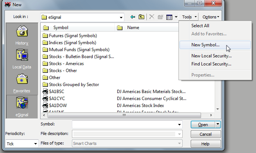
Task: Expand the File description dropdown
Action: tap(179, 134)
